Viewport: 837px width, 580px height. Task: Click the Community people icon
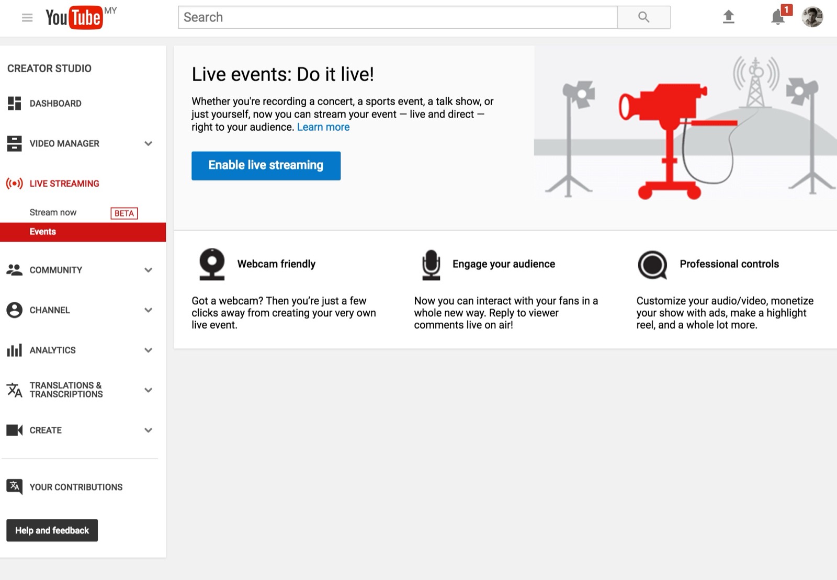pyautogui.click(x=14, y=270)
